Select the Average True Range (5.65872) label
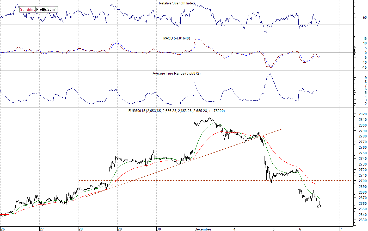The width and height of the screenshot is (368, 231). pyautogui.click(x=176, y=73)
